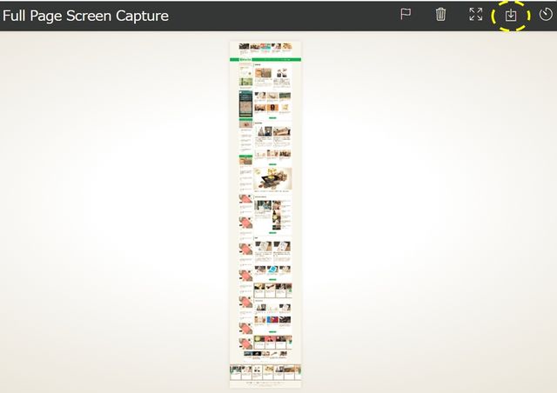Click the Full Page Screen Capture title
The image size is (557, 393).
[85, 16]
